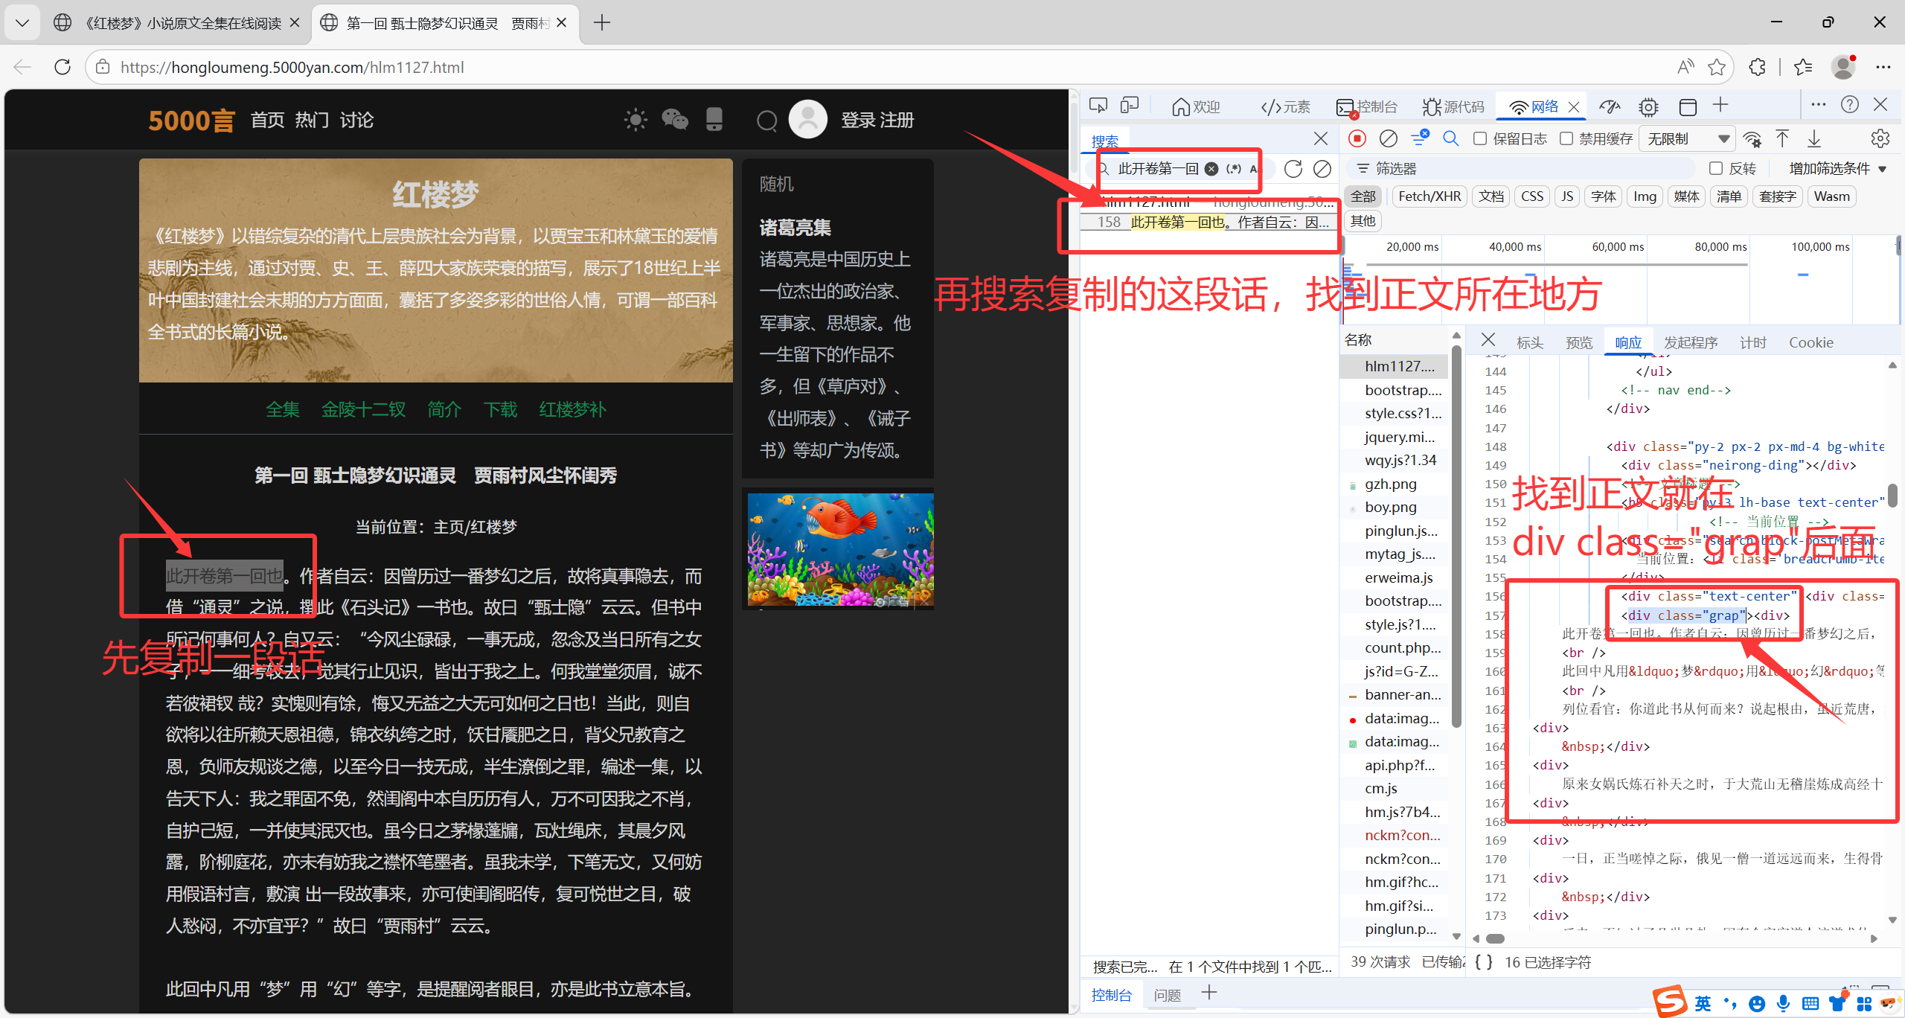Select the Fetch/XHR filter button
1905x1018 pixels.
1429,196
